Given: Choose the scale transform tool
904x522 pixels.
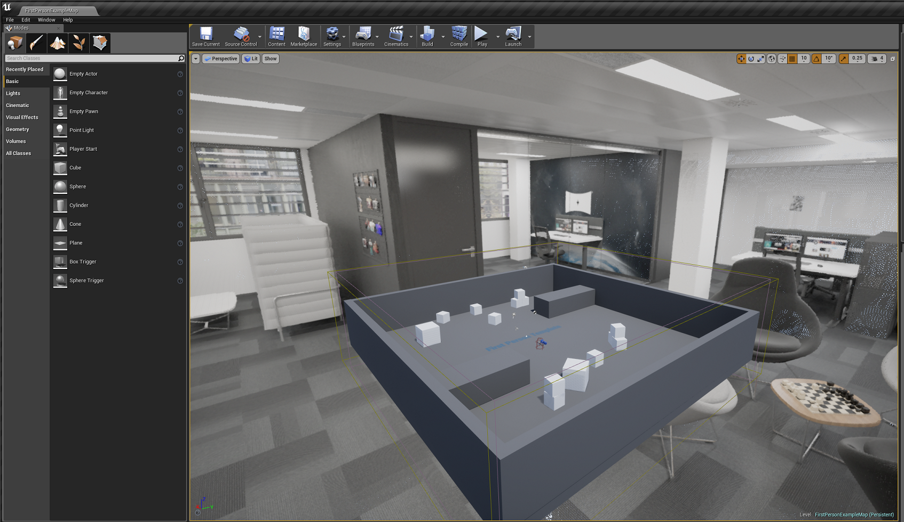Looking at the screenshot, I should point(760,59).
